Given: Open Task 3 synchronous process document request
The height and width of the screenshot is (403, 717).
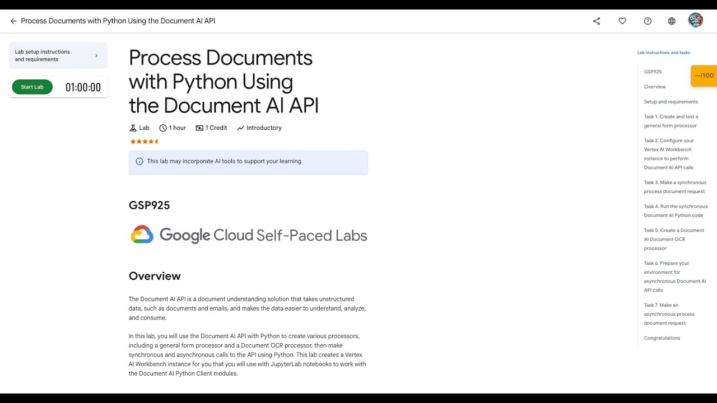Looking at the screenshot, I should pyautogui.click(x=675, y=187).
